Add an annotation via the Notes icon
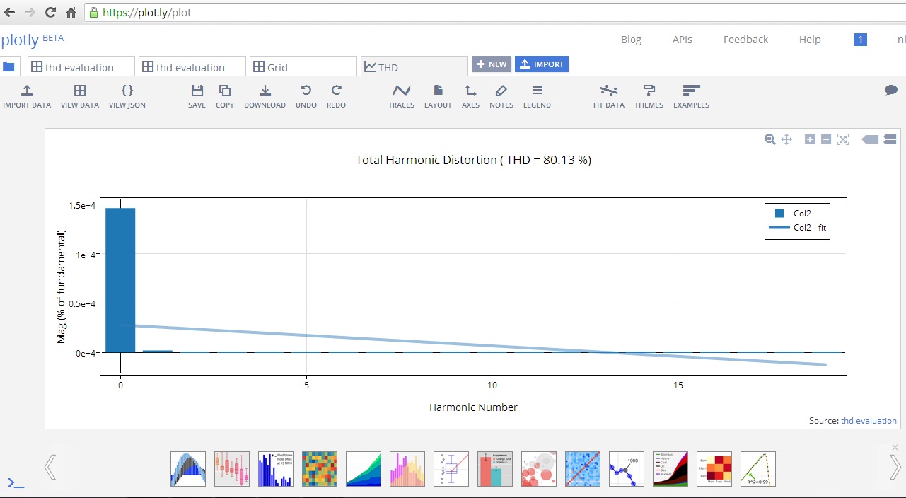This screenshot has width=906, height=498. click(501, 95)
